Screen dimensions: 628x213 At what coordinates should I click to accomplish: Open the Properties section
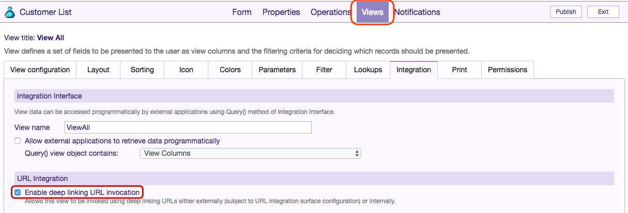tap(281, 12)
